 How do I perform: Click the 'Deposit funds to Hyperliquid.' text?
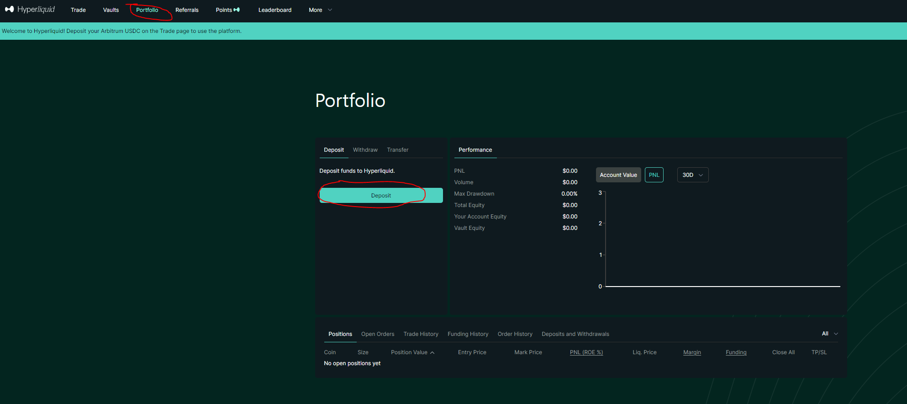[357, 171]
